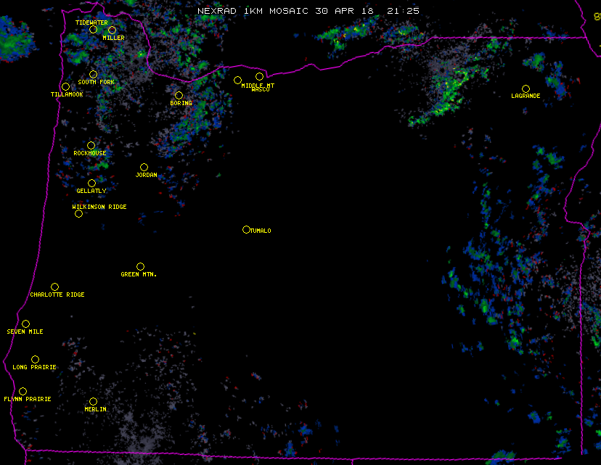601x465 pixels.
Task: Click the Gellatly station circle marker
Action: [x=91, y=184]
